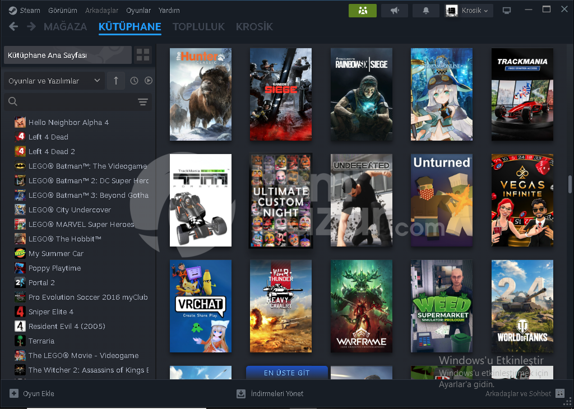
Task: Open the Krosik account dropdown
Action: pyautogui.click(x=468, y=11)
